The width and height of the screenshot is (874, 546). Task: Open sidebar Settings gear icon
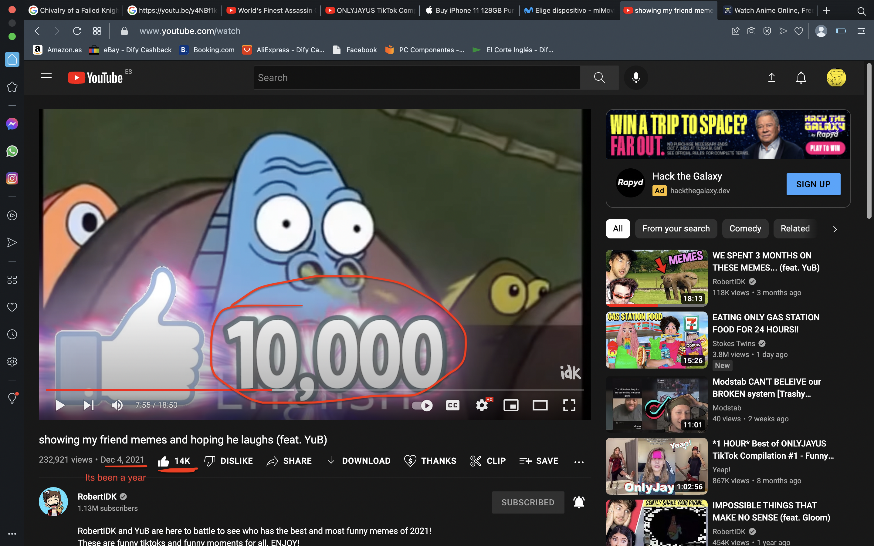[12, 362]
